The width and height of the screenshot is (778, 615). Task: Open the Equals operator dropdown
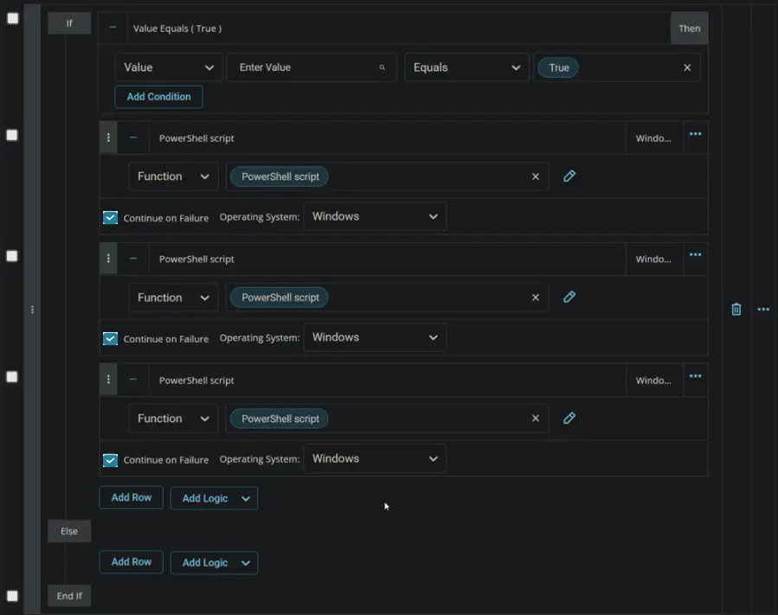(467, 67)
